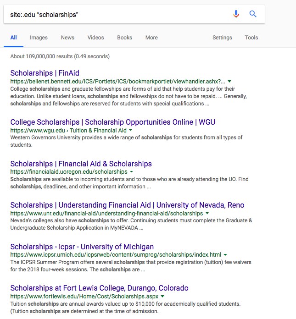Open the WGU College Scholarships link
The height and width of the screenshot is (319, 296).
pyautogui.click(x=112, y=122)
